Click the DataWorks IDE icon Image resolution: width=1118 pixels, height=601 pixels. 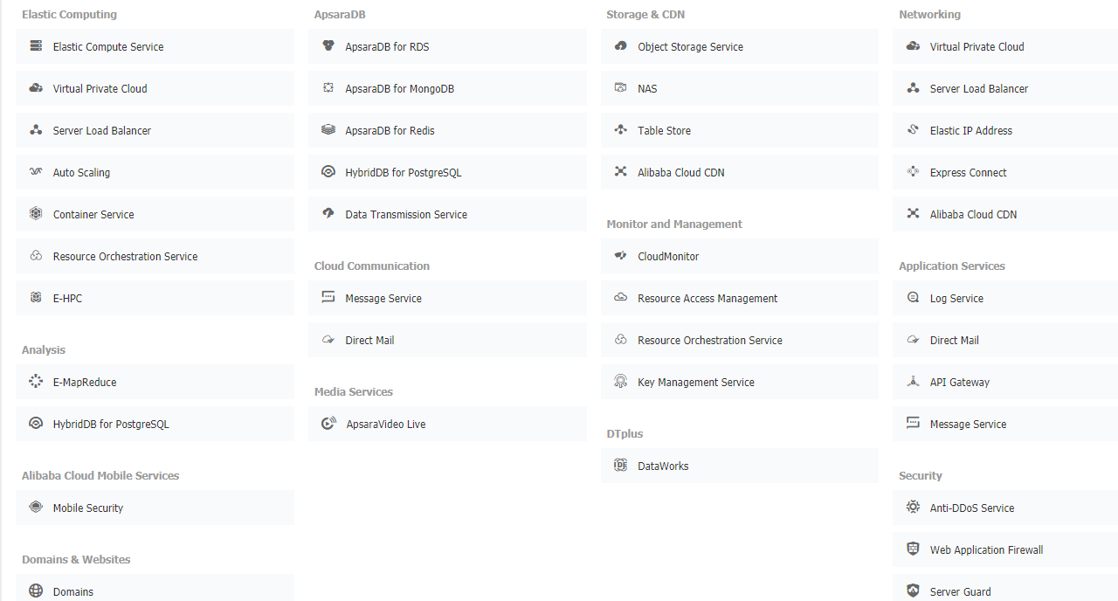point(621,466)
